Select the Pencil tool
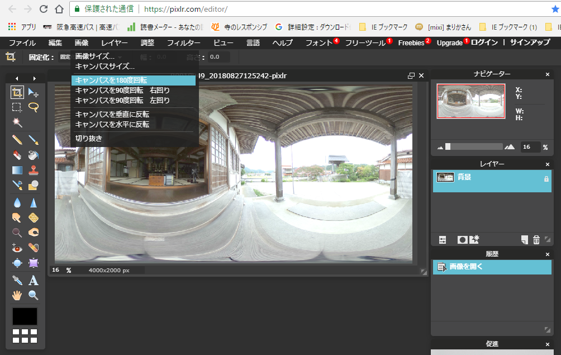561x355 pixels. click(17, 140)
